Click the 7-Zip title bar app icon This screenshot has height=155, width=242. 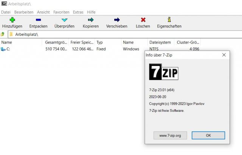[x=4, y=3]
